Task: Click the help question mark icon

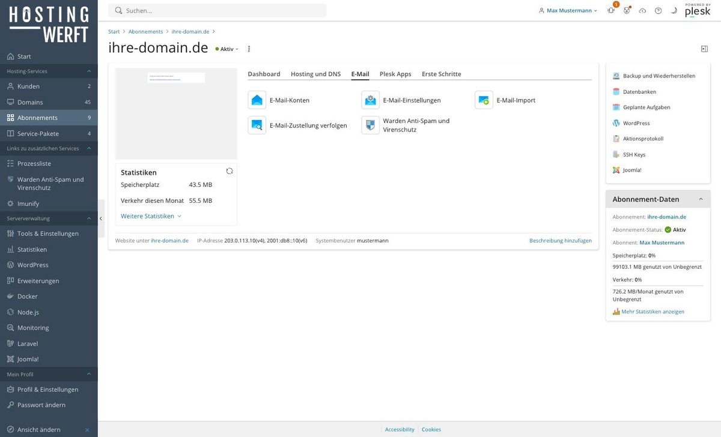Action: (659, 10)
